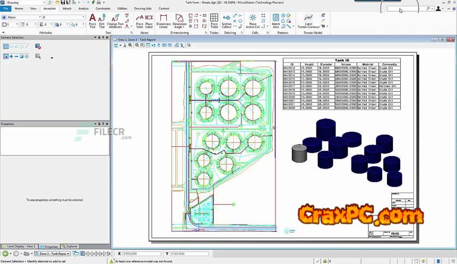The image size is (457, 264).
Task: Select the Place Table tool
Action: pyautogui.click(x=214, y=21)
